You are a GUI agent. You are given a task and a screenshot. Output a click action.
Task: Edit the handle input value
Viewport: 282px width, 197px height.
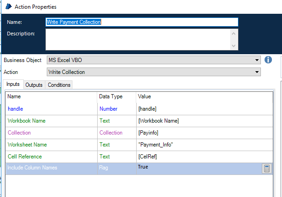tap(197, 109)
